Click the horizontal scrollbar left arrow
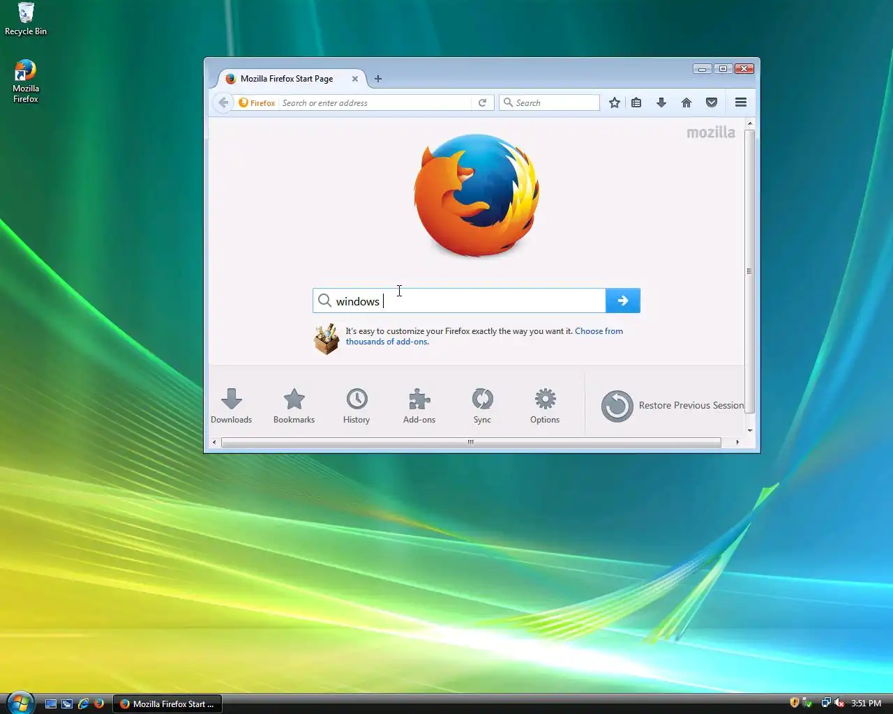The height and width of the screenshot is (714, 893). [214, 442]
